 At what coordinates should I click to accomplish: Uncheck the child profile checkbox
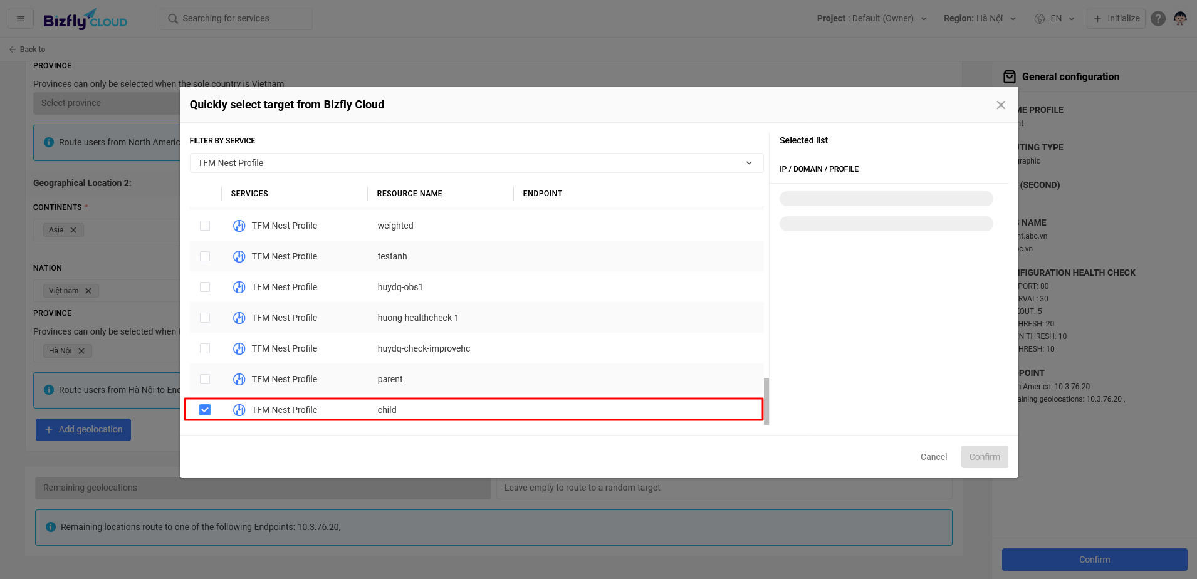[205, 410]
